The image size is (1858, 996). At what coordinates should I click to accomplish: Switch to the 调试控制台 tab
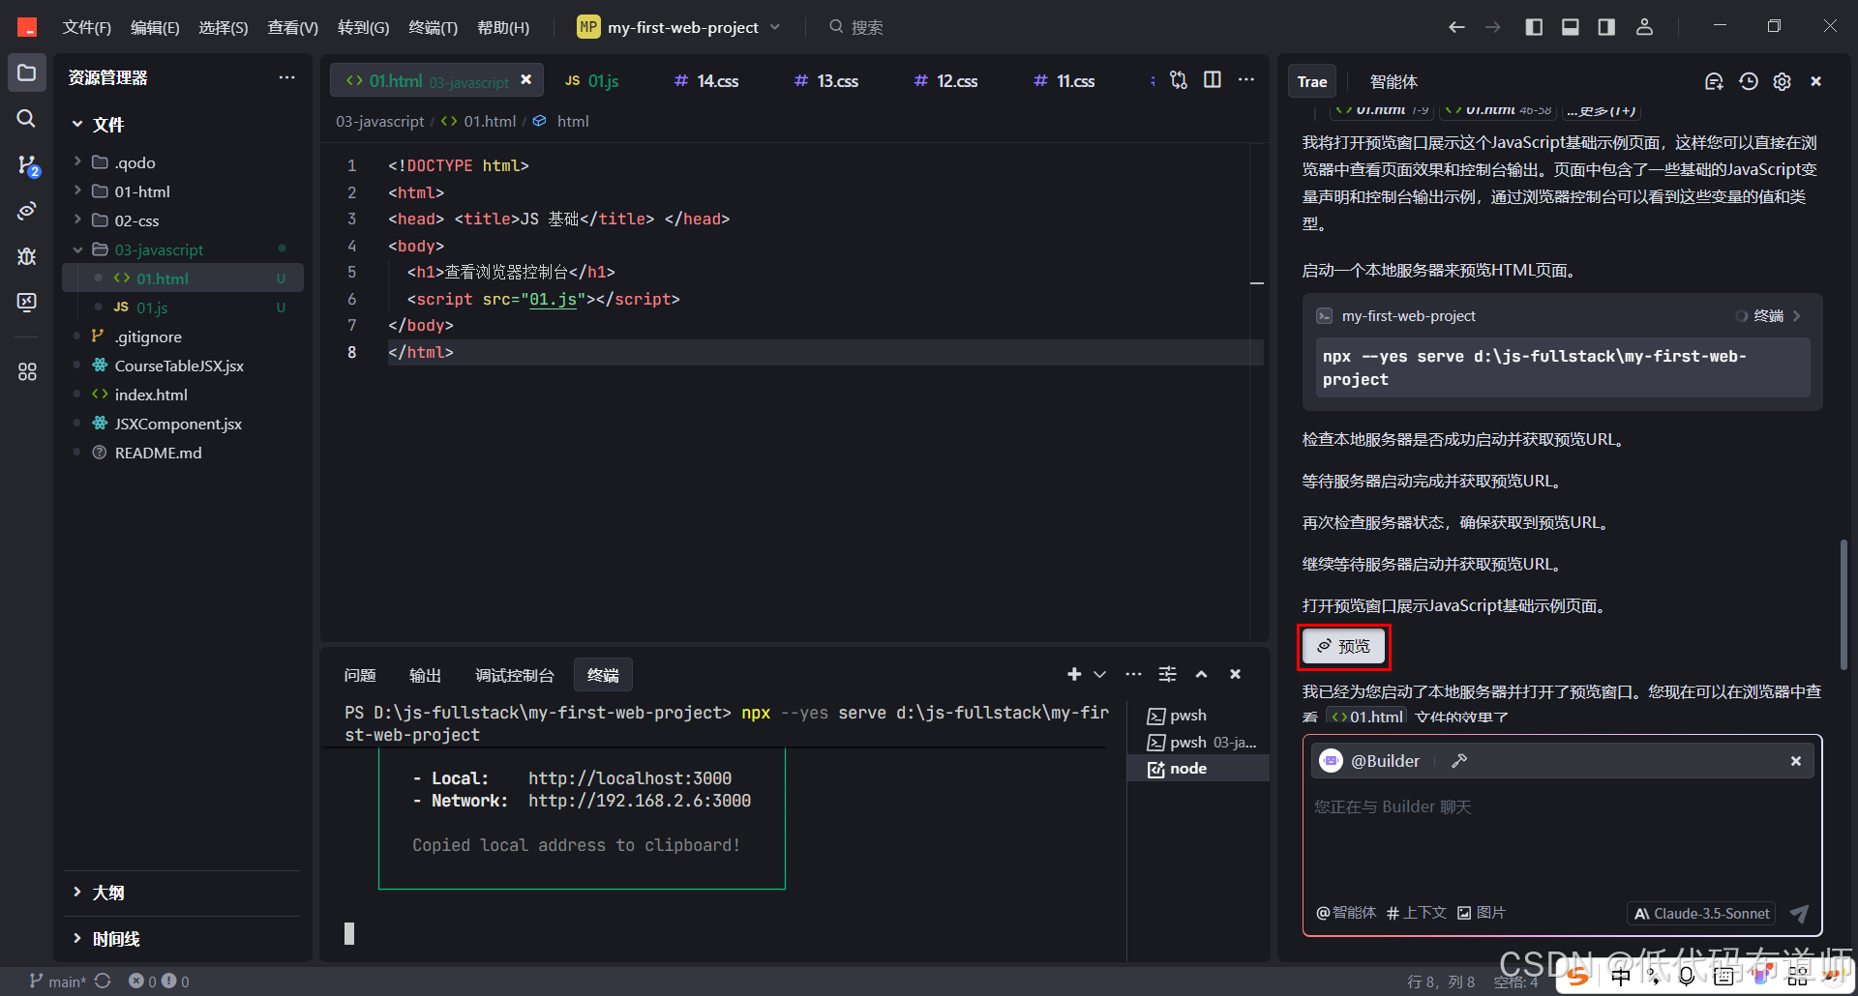pyautogui.click(x=515, y=675)
